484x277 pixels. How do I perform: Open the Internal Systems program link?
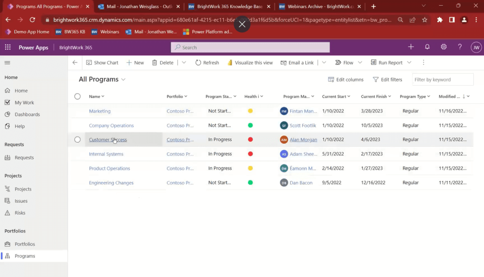(106, 154)
